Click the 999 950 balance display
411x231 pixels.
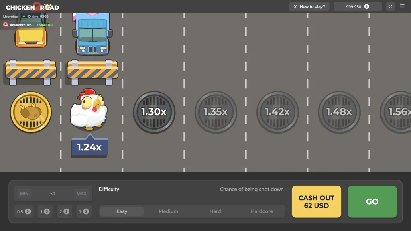pos(358,6)
